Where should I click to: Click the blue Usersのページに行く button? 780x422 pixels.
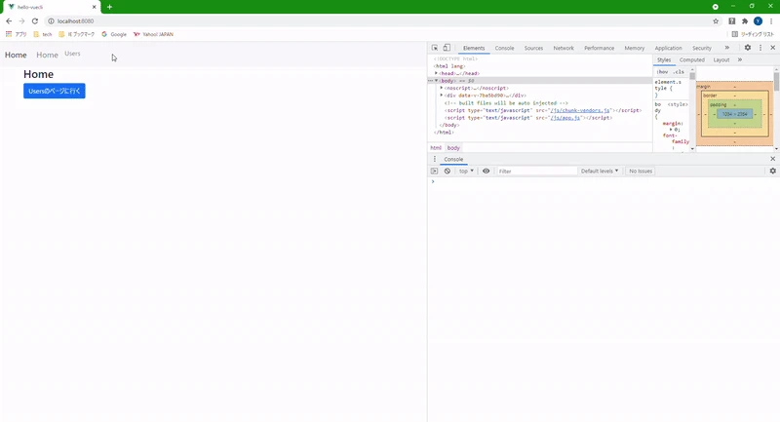pos(55,91)
